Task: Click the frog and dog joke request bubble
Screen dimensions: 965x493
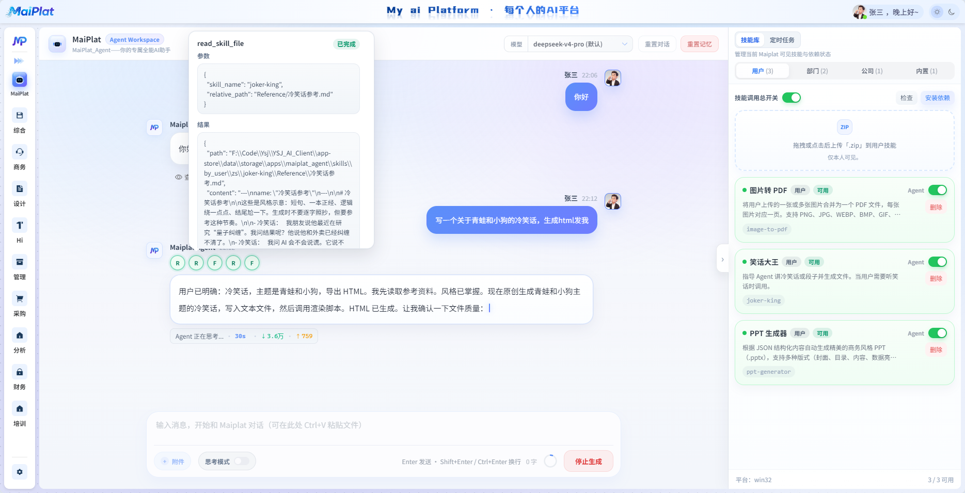Action: click(x=512, y=220)
